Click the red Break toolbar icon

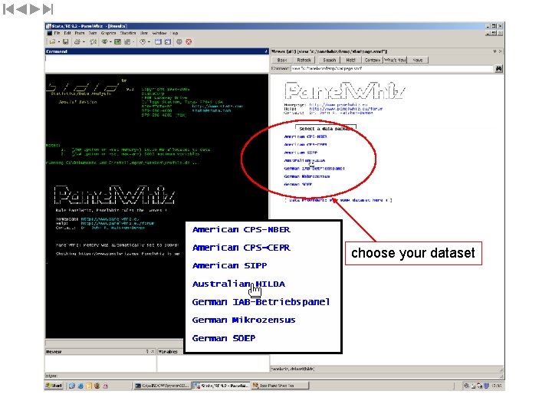(189, 42)
